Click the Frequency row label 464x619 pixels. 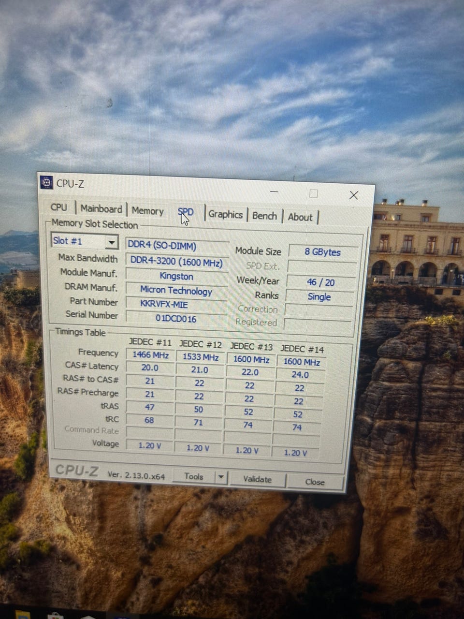(98, 353)
